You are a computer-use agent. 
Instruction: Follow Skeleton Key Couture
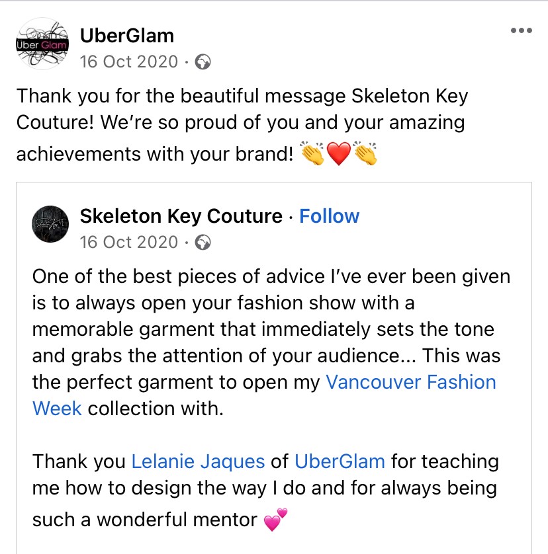329,216
